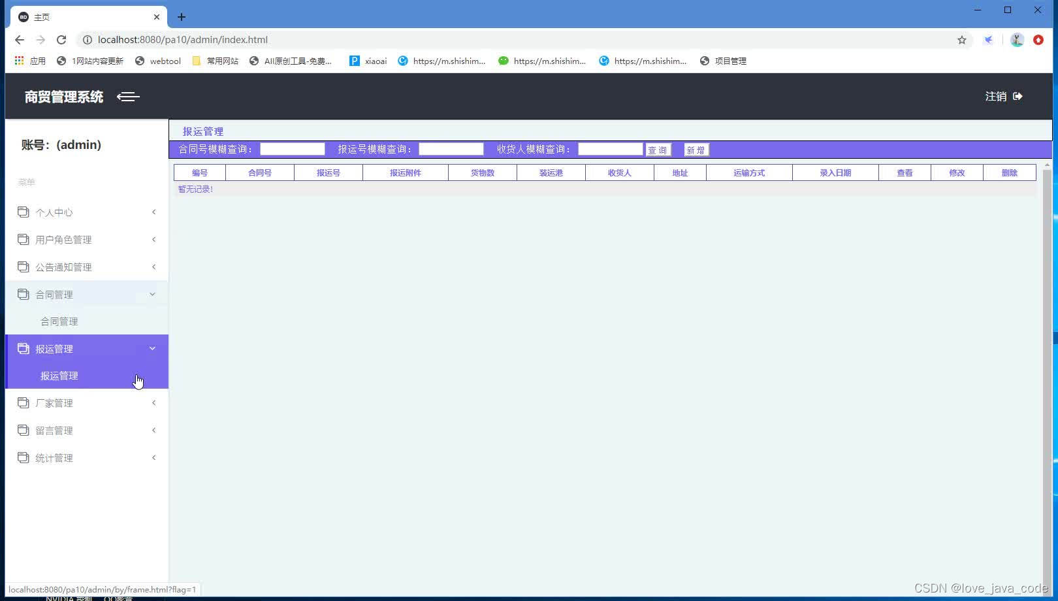Collapse 报运管理 chevron
1058x601 pixels.
[153, 348]
